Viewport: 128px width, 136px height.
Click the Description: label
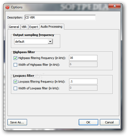15,17
